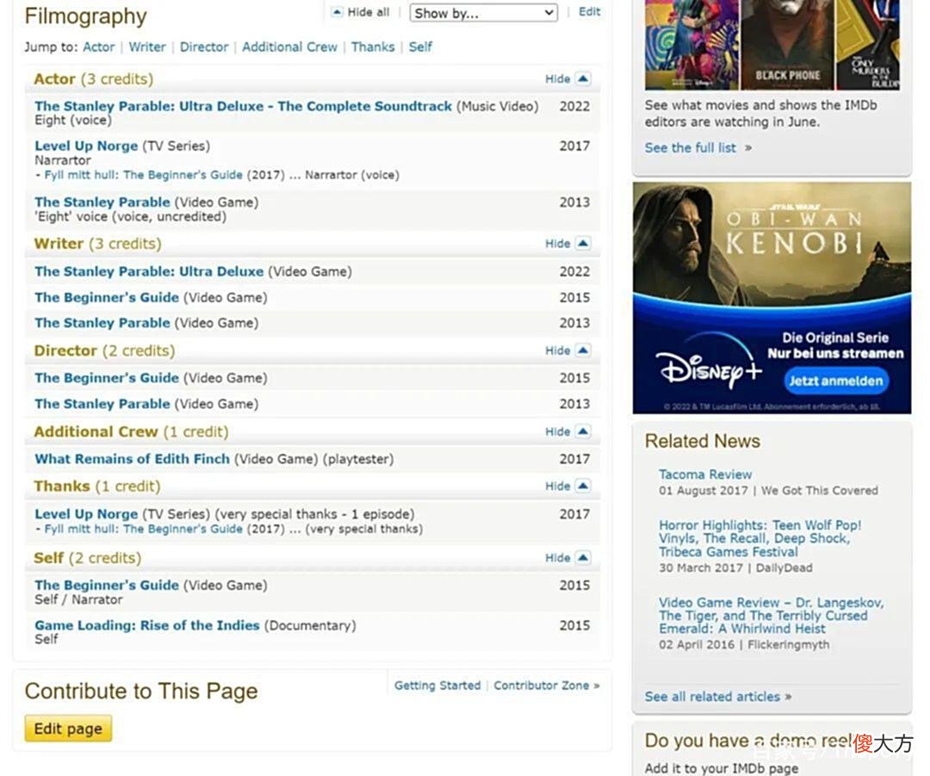Viewport: 930px width, 776px height.
Task: Jump to the Actor section
Action: (x=98, y=47)
